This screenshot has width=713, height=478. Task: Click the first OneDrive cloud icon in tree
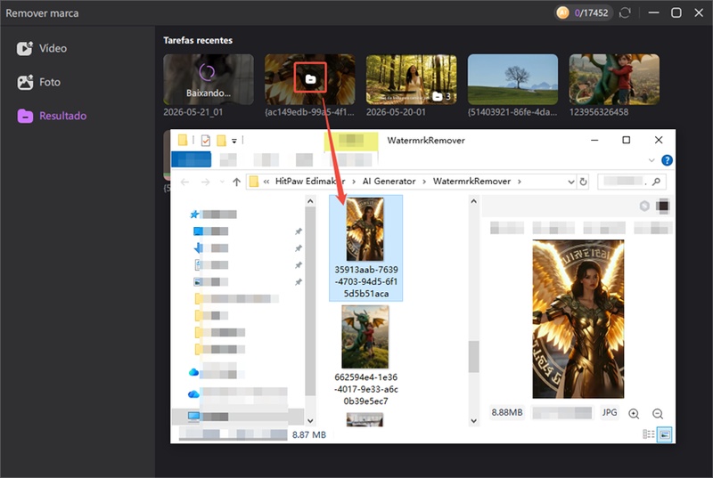pos(193,372)
